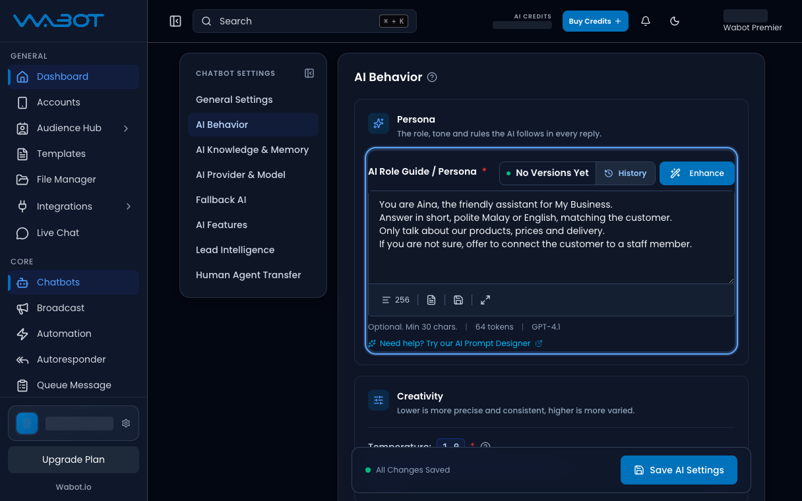Open Autoresponder page
This screenshot has height=501, width=802.
73,359
